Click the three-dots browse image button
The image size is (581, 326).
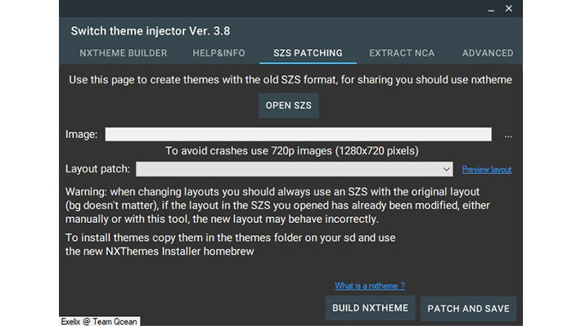pyautogui.click(x=508, y=135)
